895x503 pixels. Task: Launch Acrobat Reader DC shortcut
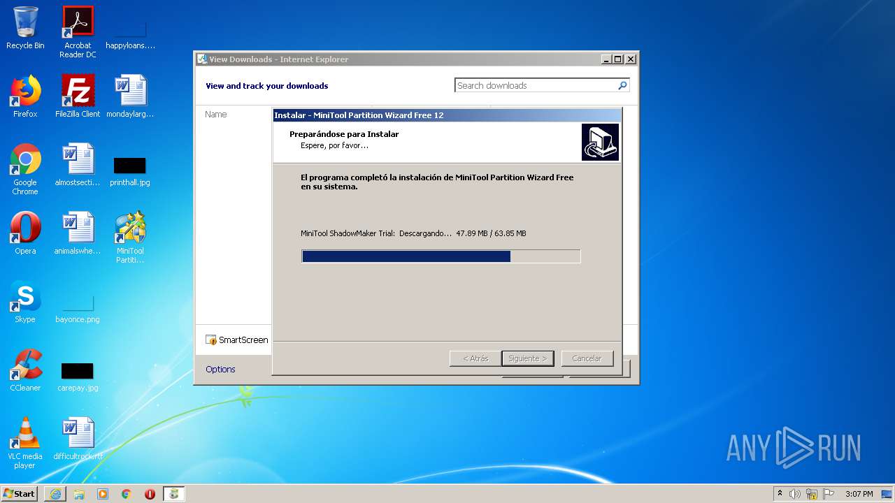click(x=78, y=31)
